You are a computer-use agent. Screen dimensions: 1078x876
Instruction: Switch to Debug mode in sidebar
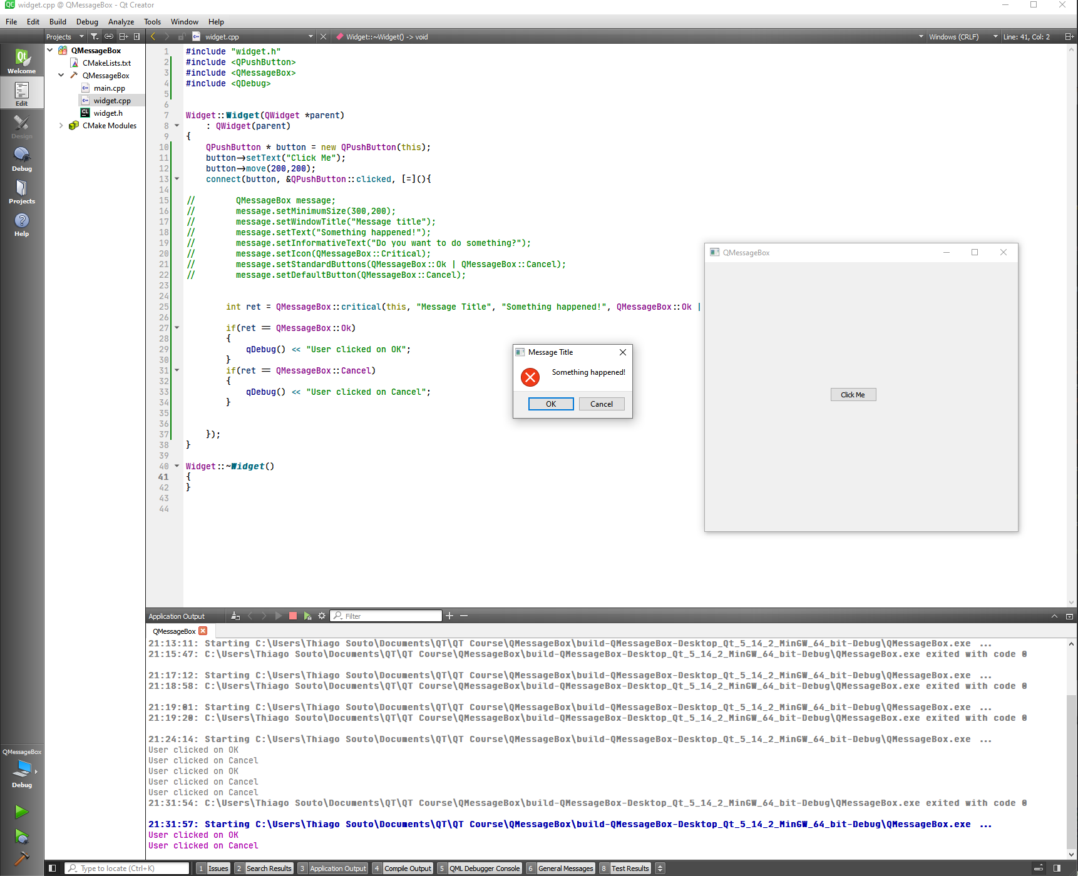point(22,158)
